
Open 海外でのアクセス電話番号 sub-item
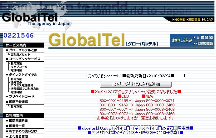coord(22,84)
